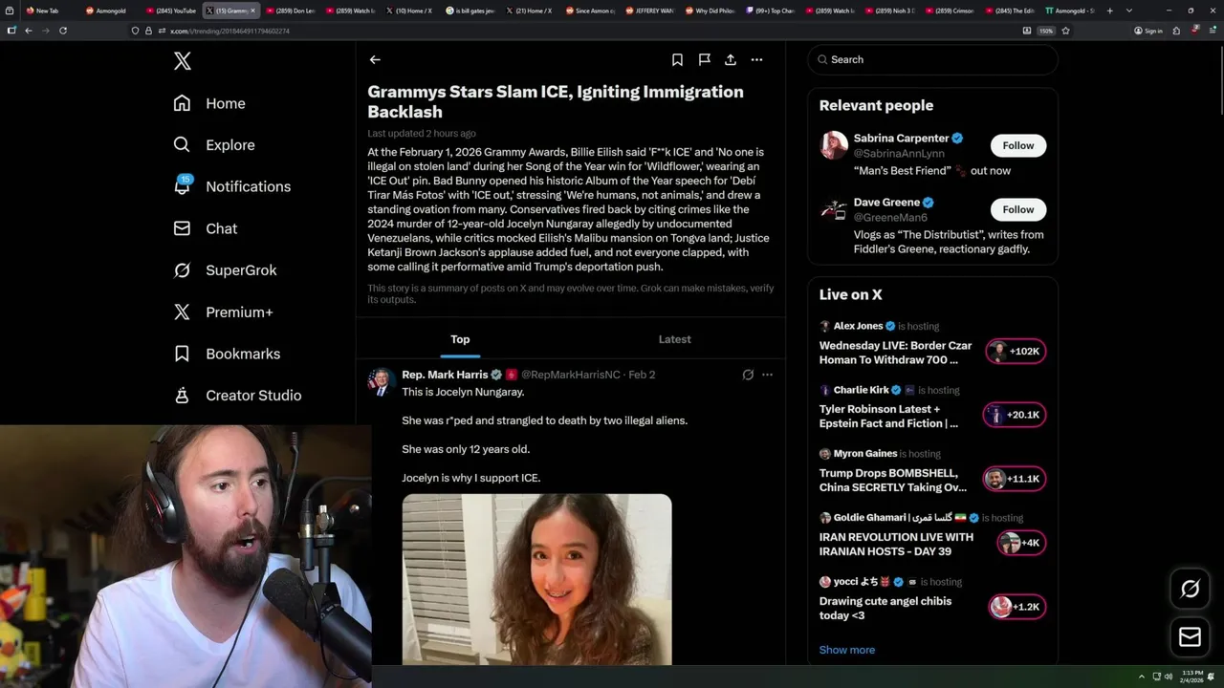The height and width of the screenshot is (688, 1224).
Task: Open Creator Studio from the sidebar
Action: click(x=237, y=396)
